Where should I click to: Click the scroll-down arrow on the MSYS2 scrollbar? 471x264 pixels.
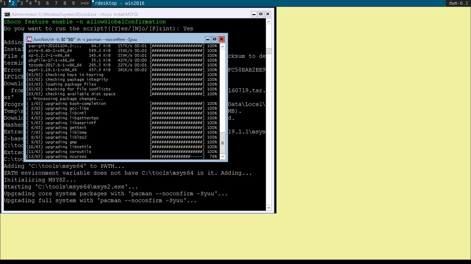tap(223, 156)
